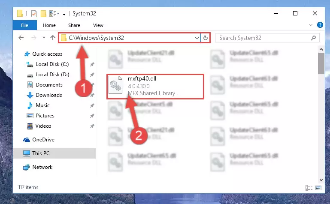Open Local Disk (C:) in sidebar

point(52,64)
